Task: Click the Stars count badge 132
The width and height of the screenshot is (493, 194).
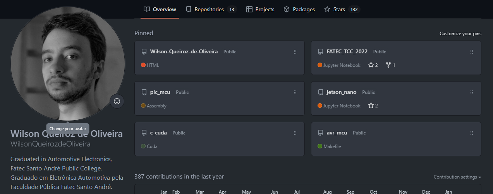Action: pyautogui.click(x=354, y=9)
